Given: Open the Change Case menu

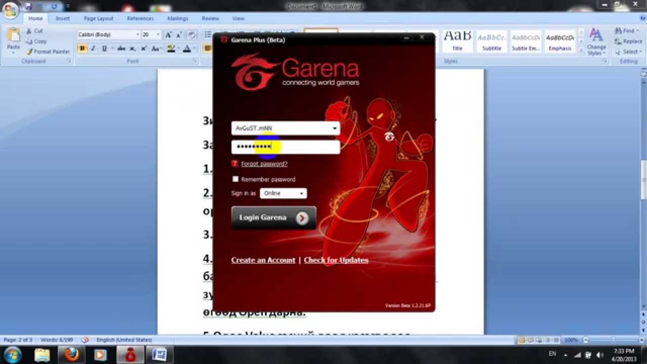Looking at the screenshot, I should [156, 49].
